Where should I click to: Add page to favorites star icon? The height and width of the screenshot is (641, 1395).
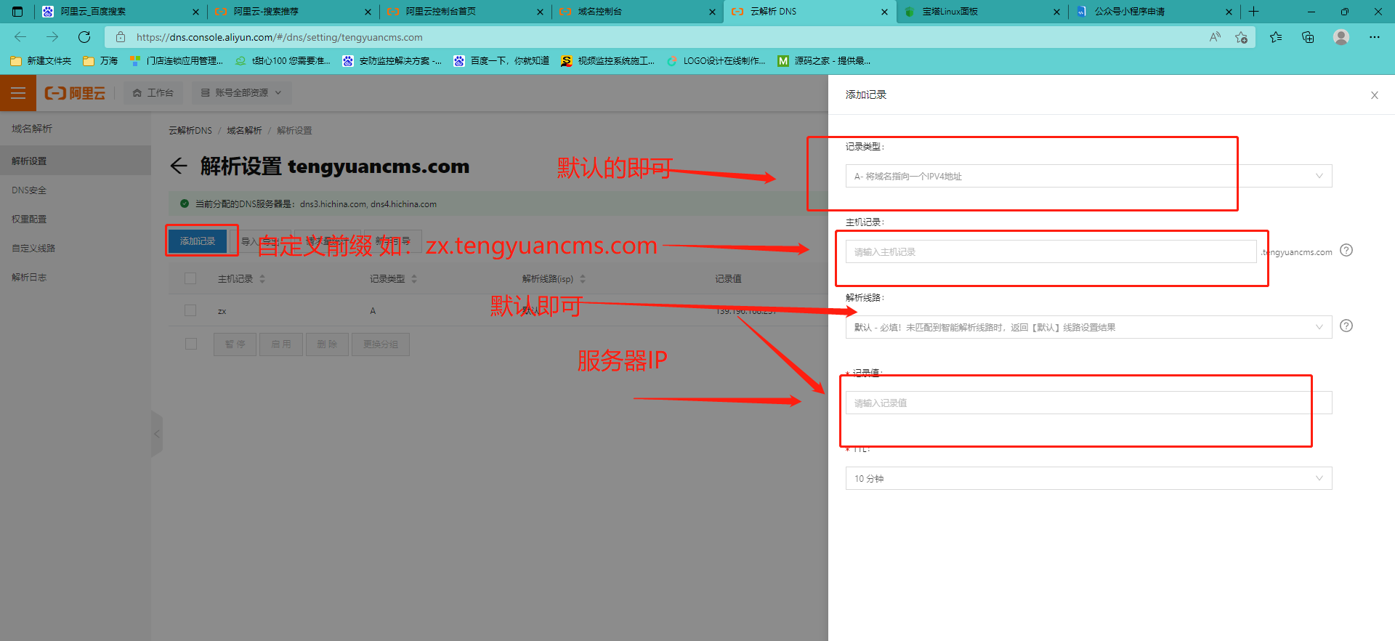coord(1241,37)
